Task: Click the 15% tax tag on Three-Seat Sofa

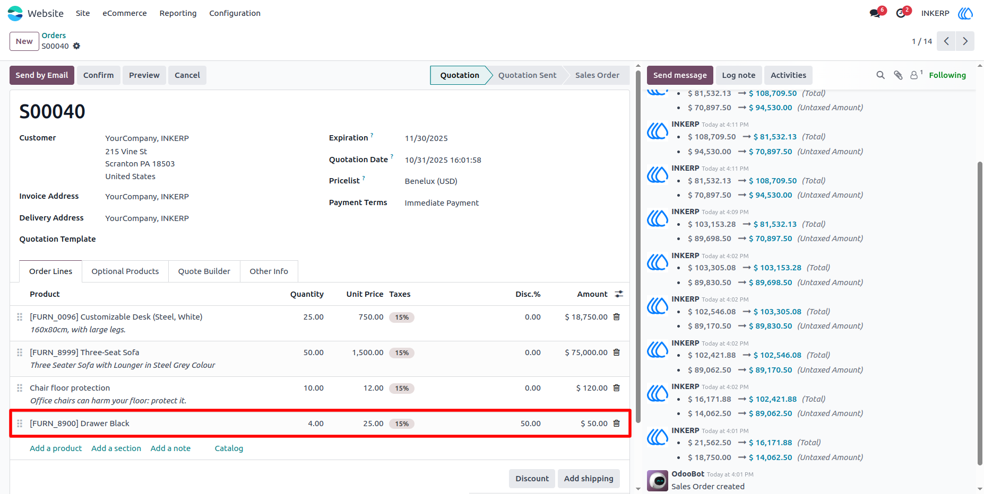Action: [x=402, y=353]
